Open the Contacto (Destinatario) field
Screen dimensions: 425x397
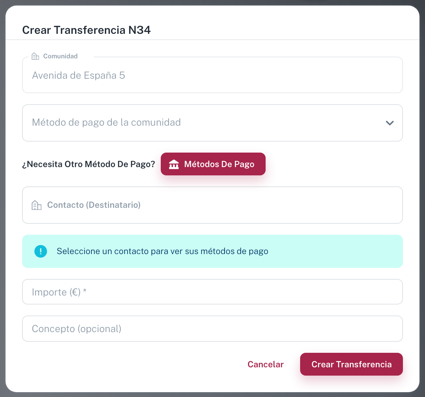(212, 205)
